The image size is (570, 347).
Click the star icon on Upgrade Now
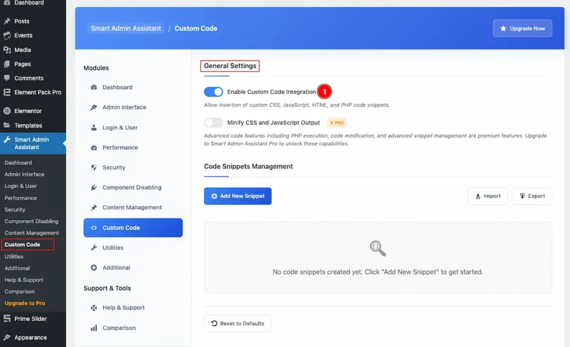[x=503, y=28]
